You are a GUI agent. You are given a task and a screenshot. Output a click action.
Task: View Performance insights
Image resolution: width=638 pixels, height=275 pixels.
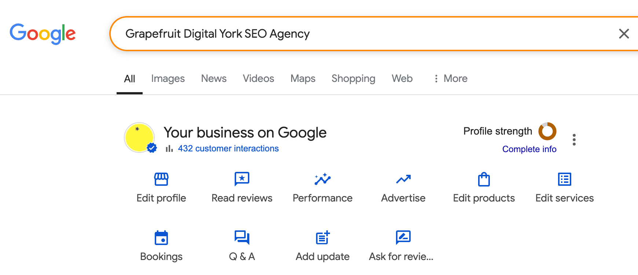[x=322, y=187]
